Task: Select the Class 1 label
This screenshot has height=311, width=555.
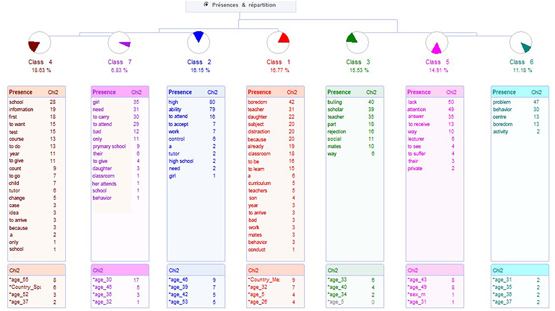Action: pyautogui.click(x=278, y=62)
